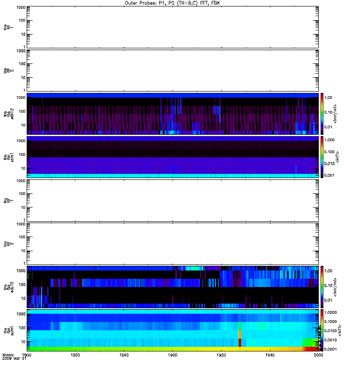Click the '1940' time axis label
The height and width of the screenshot is (368, 345).
[x=270, y=355]
